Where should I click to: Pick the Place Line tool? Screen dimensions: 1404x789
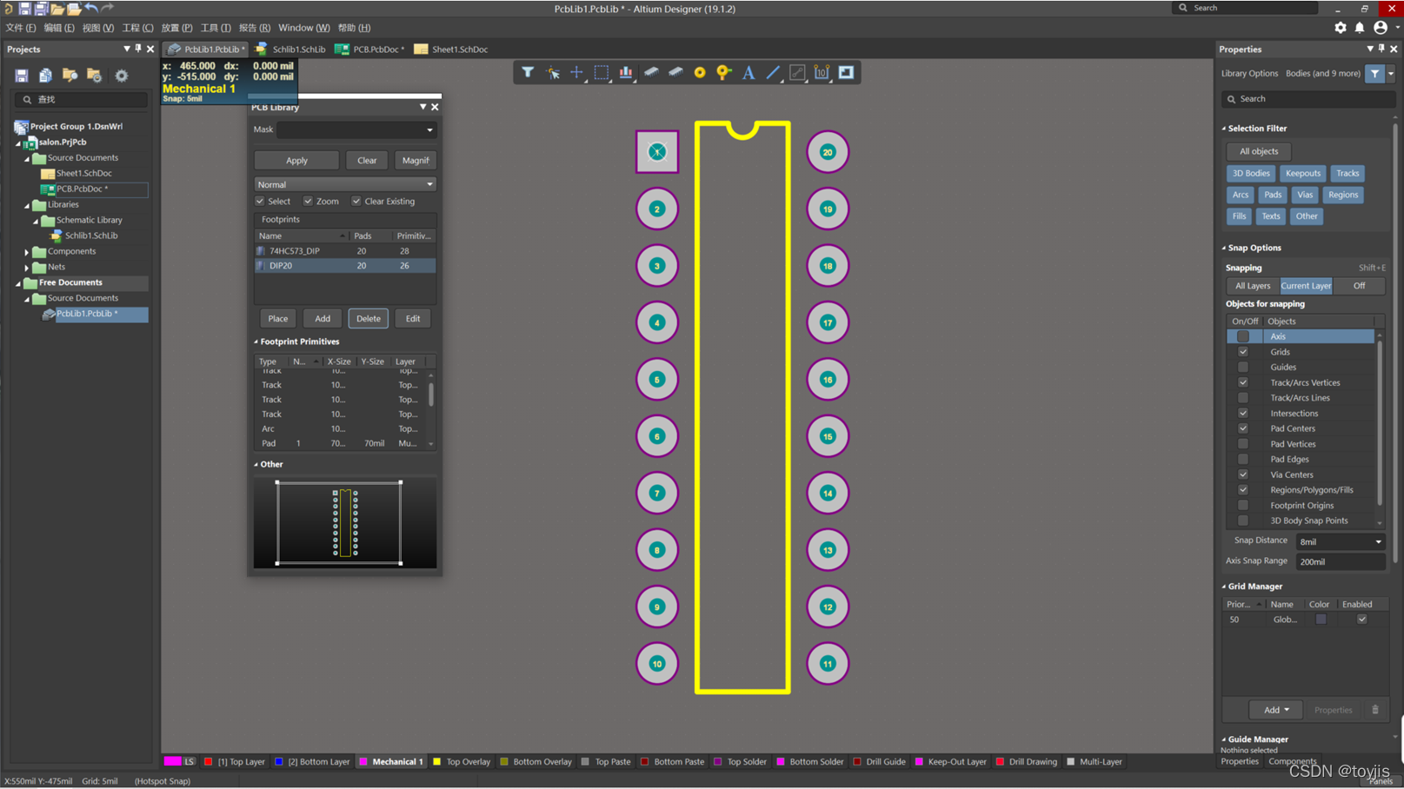tap(773, 72)
